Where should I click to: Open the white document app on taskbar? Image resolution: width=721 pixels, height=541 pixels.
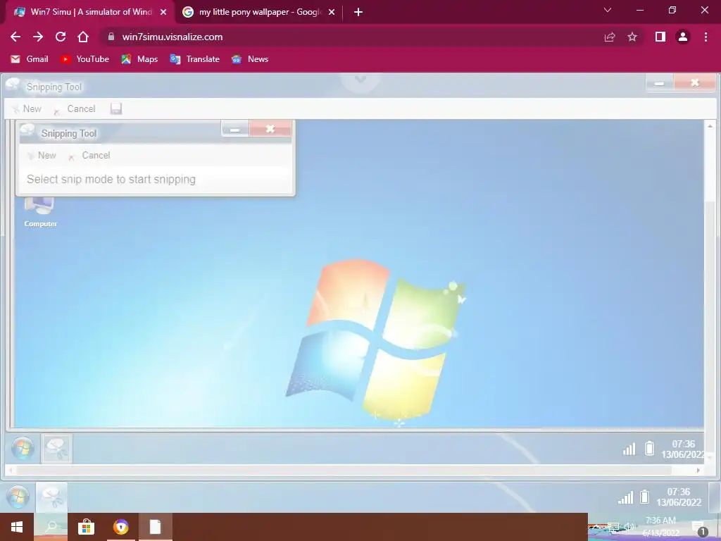[156, 527]
